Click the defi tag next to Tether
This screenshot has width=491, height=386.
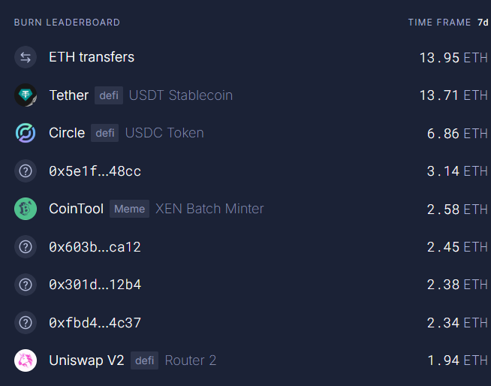[109, 95]
